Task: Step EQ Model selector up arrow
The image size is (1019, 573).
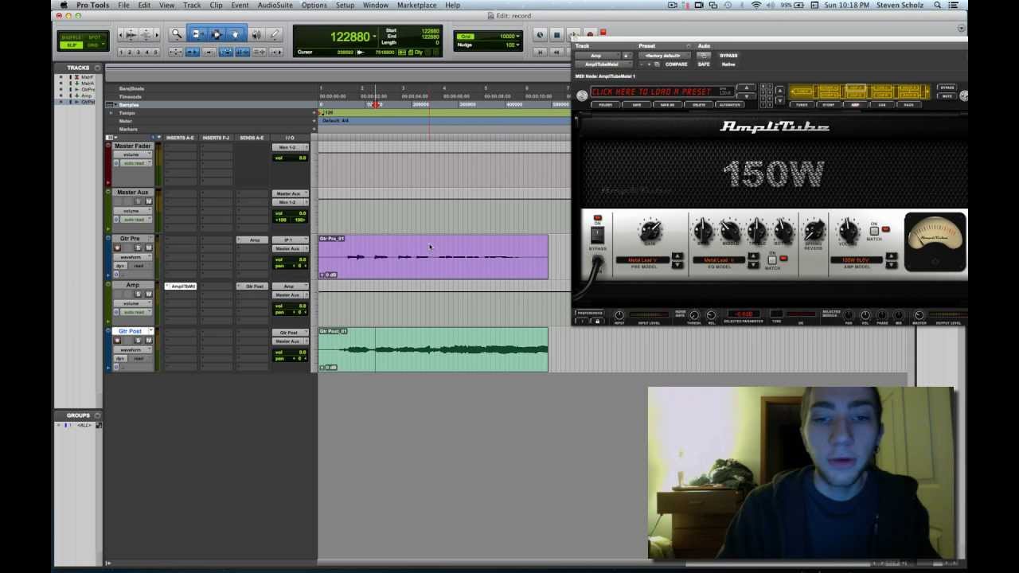Action: click(753, 257)
